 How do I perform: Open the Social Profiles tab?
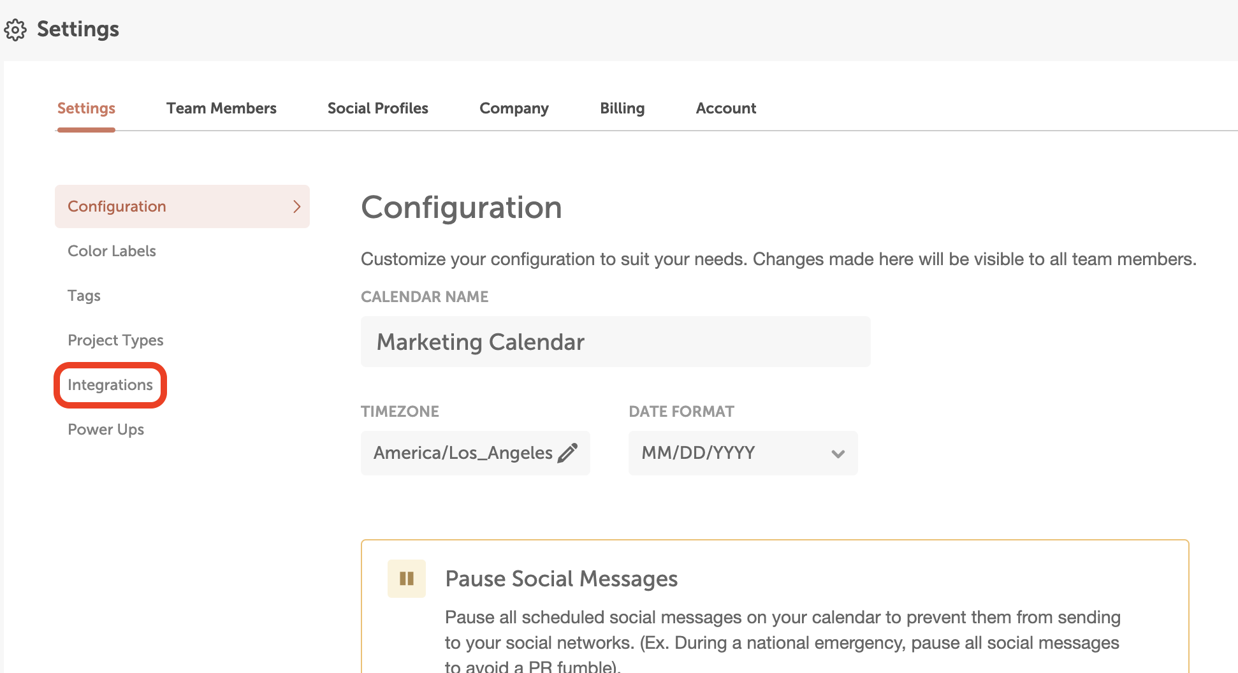pyautogui.click(x=378, y=108)
